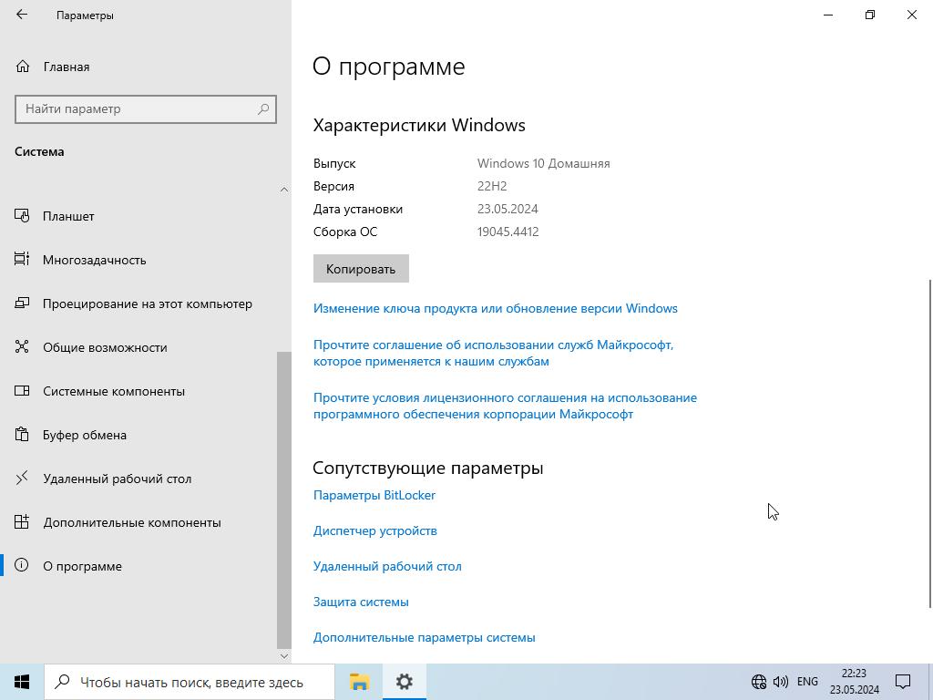Image resolution: width=933 pixels, height=700 pixels.
Task: Select Многозадачность in the sidebar
Action: [x=94, y=260]
